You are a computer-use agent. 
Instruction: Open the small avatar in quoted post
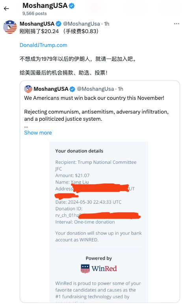point(28,89)
